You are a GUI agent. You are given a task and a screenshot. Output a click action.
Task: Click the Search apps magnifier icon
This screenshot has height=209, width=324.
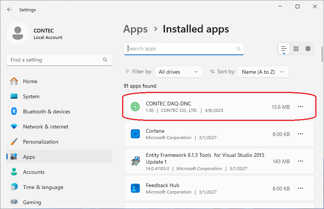[239, 49]
